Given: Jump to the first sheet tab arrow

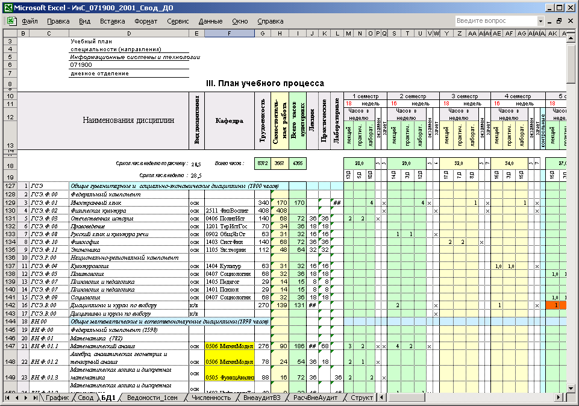Looking at the screenshot, I should (x=7, y=398).
